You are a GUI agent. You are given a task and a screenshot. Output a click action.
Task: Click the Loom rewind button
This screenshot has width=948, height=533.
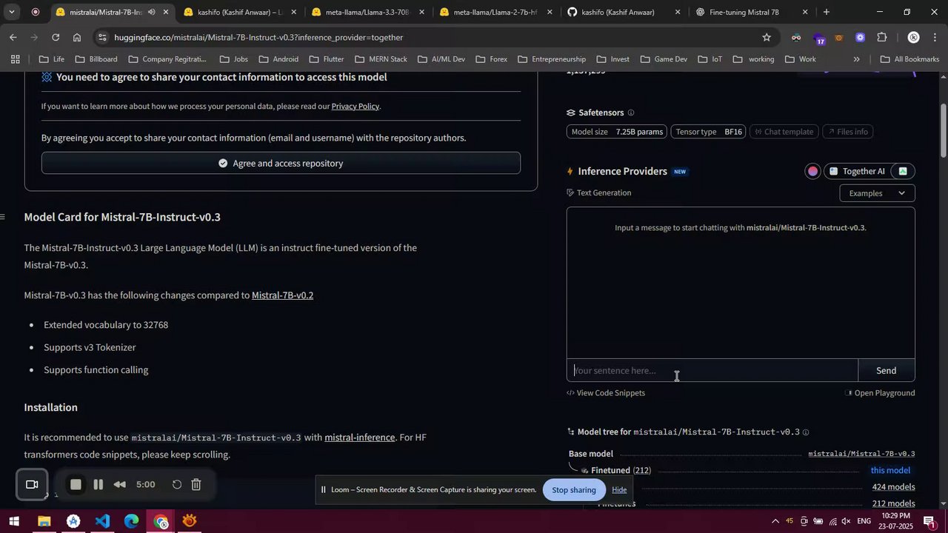point(119,484)
